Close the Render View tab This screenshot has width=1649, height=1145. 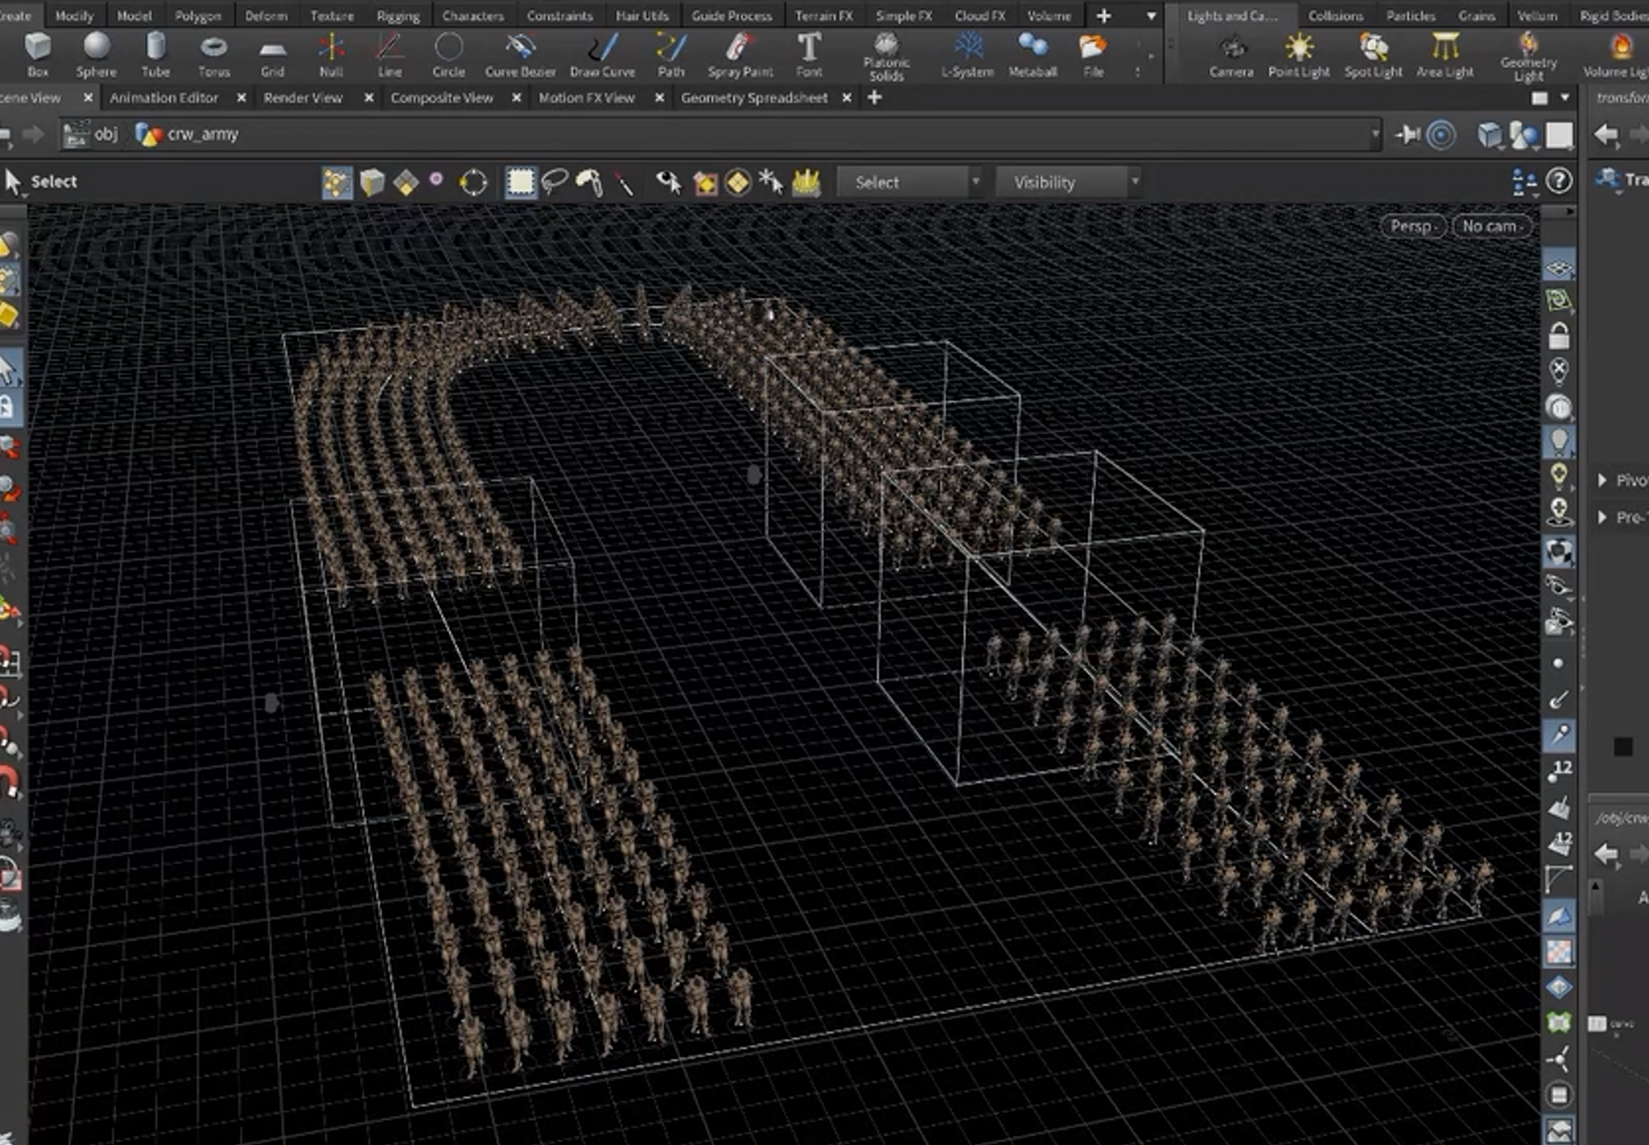click(369, 98)
